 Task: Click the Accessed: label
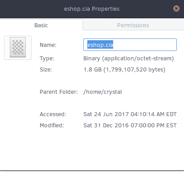click(53, 114)
